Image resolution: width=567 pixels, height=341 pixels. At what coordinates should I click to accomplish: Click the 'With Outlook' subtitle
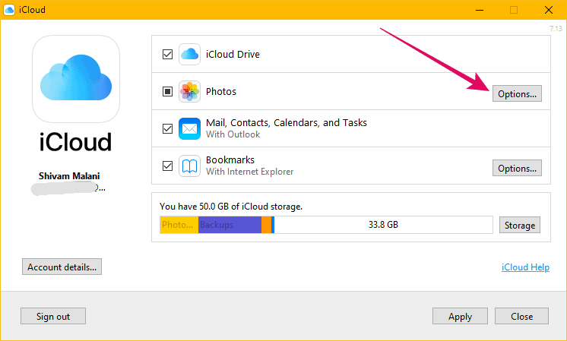pos(233,134)
